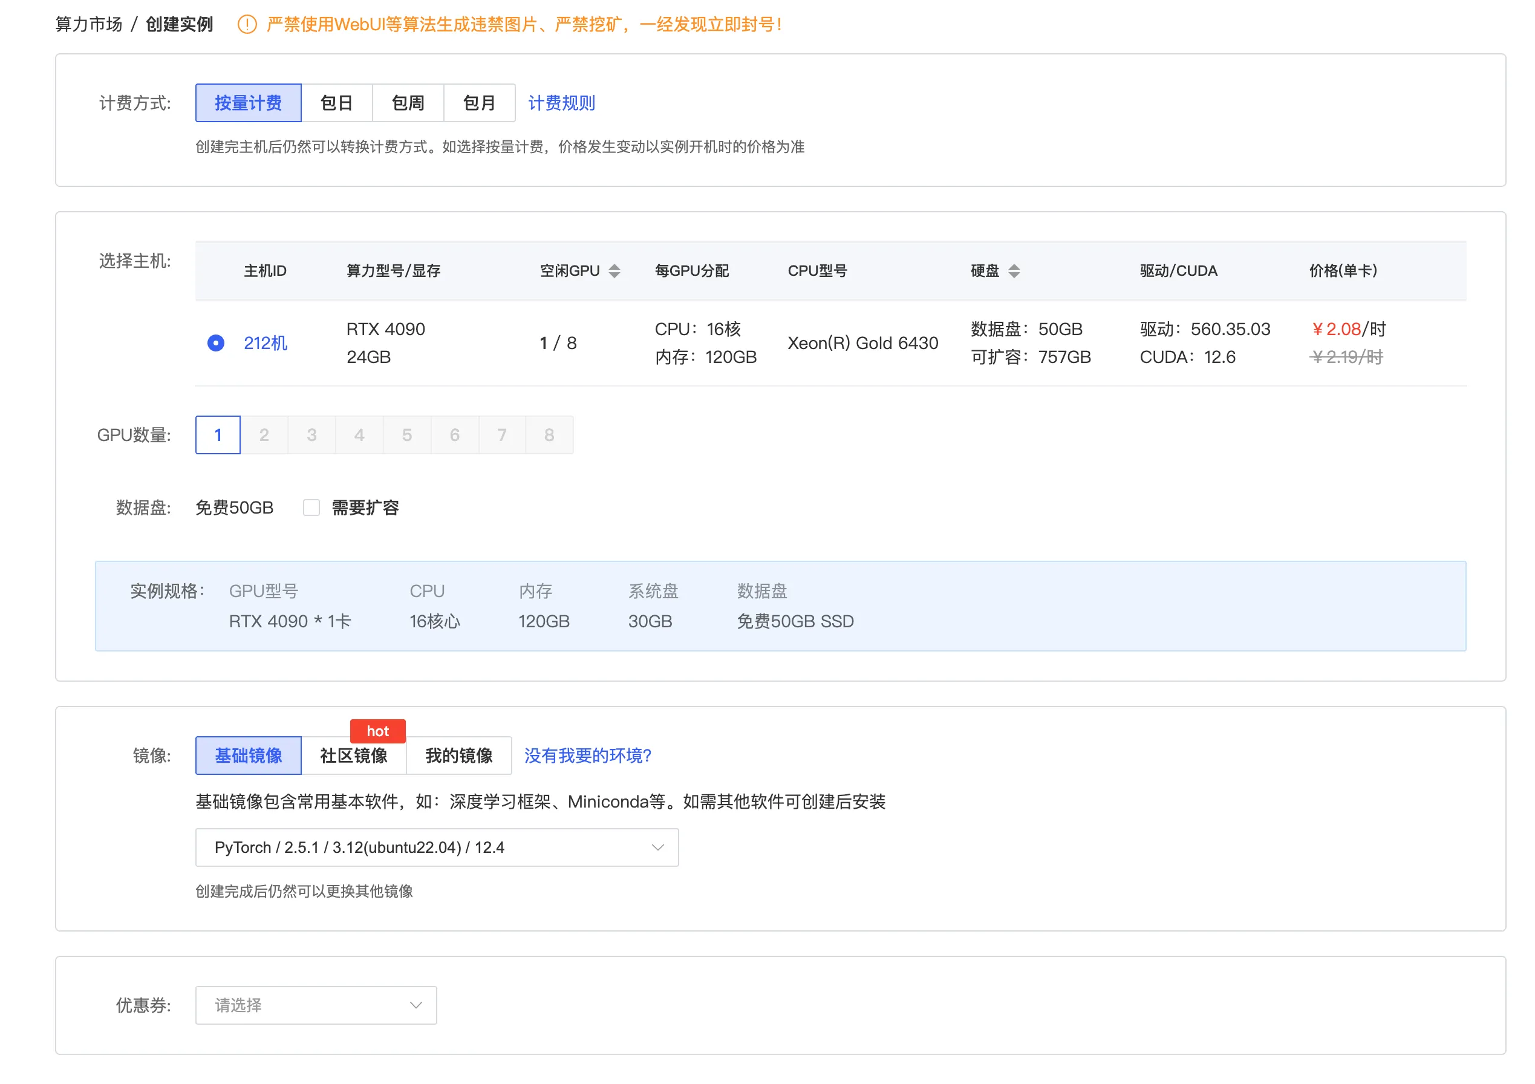Screen dimensions: 1535x1084
Task: Open the PyTorch 2.5.1 image dropdown
Action: [x=436, y=847]
